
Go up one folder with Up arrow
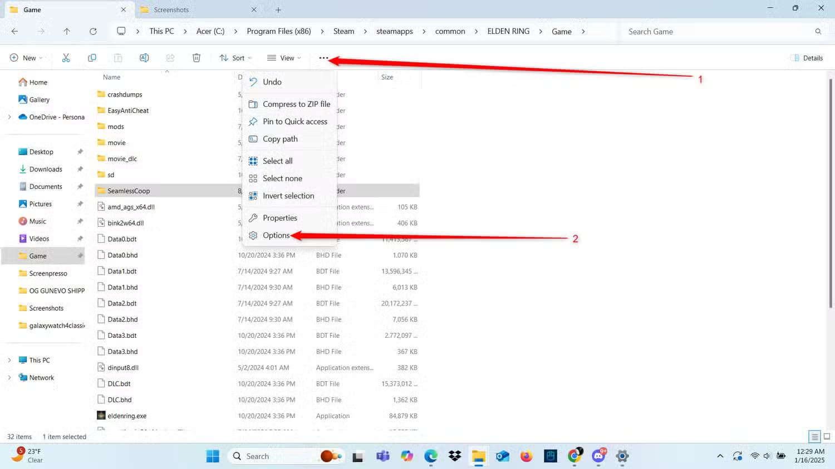pyautogui.click(x=67, y=31)
